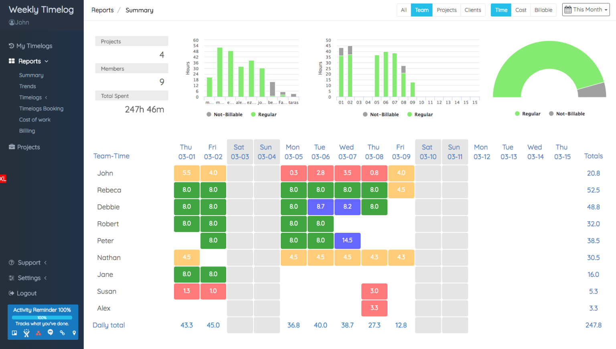Screen dimensions: 616x349
Task: Switch to the All tab
Action: click(x=404, y=10)
